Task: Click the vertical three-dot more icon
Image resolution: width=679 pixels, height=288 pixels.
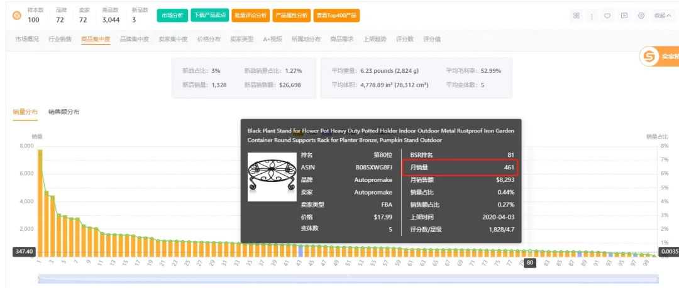Action: pos(592,16)
